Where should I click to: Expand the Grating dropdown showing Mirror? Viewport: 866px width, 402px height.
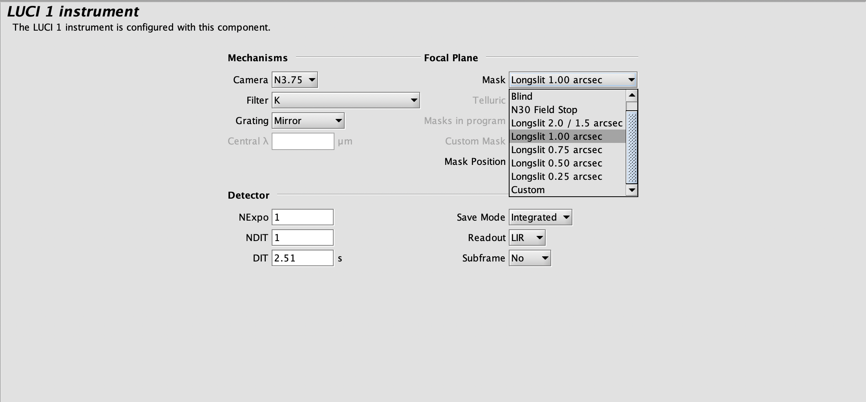[308, 121]
